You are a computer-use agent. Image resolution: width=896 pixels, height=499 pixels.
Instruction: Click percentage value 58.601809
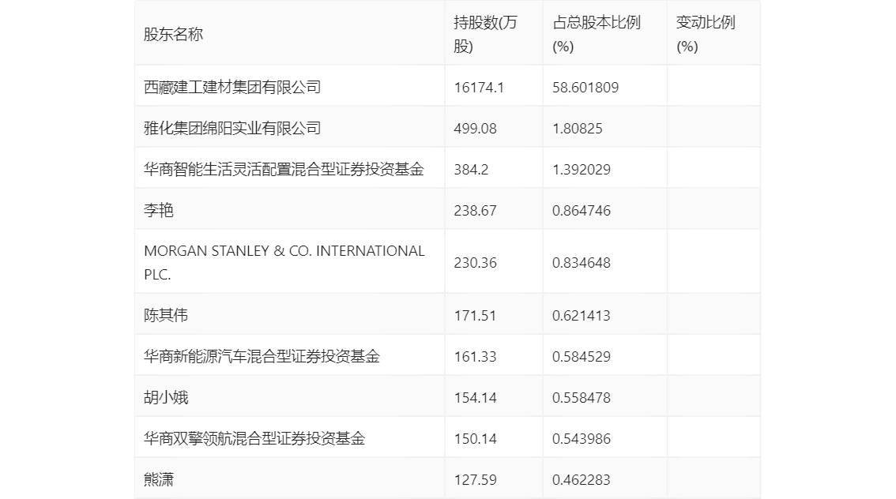(x=585, y=88)
